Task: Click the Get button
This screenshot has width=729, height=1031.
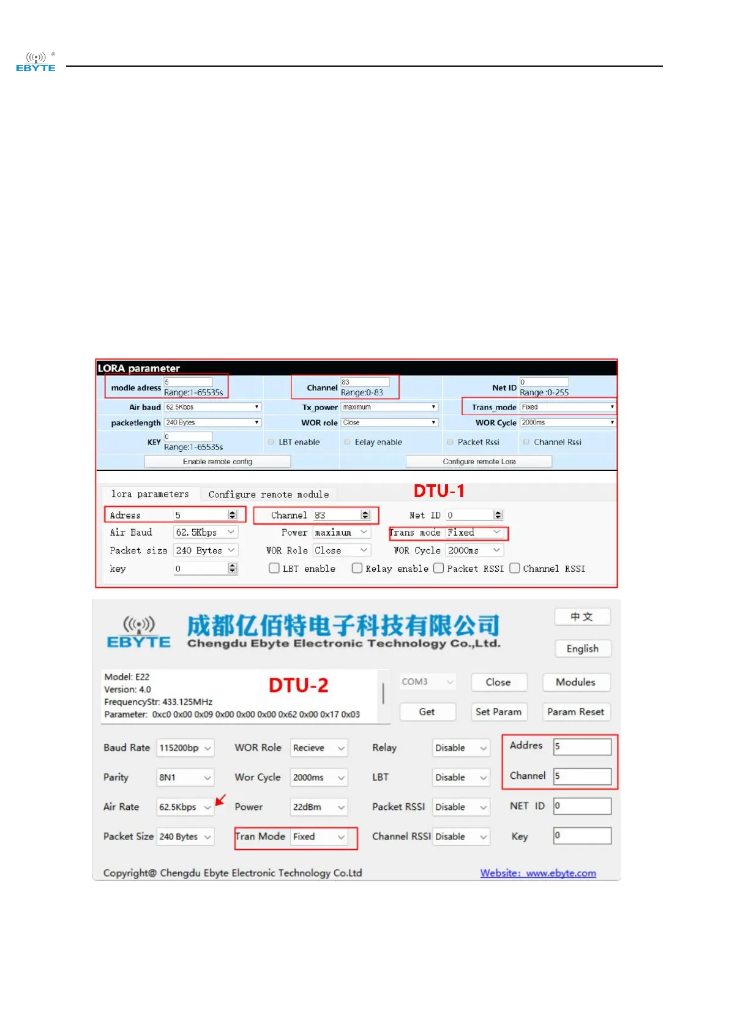Action: (427, 711)
